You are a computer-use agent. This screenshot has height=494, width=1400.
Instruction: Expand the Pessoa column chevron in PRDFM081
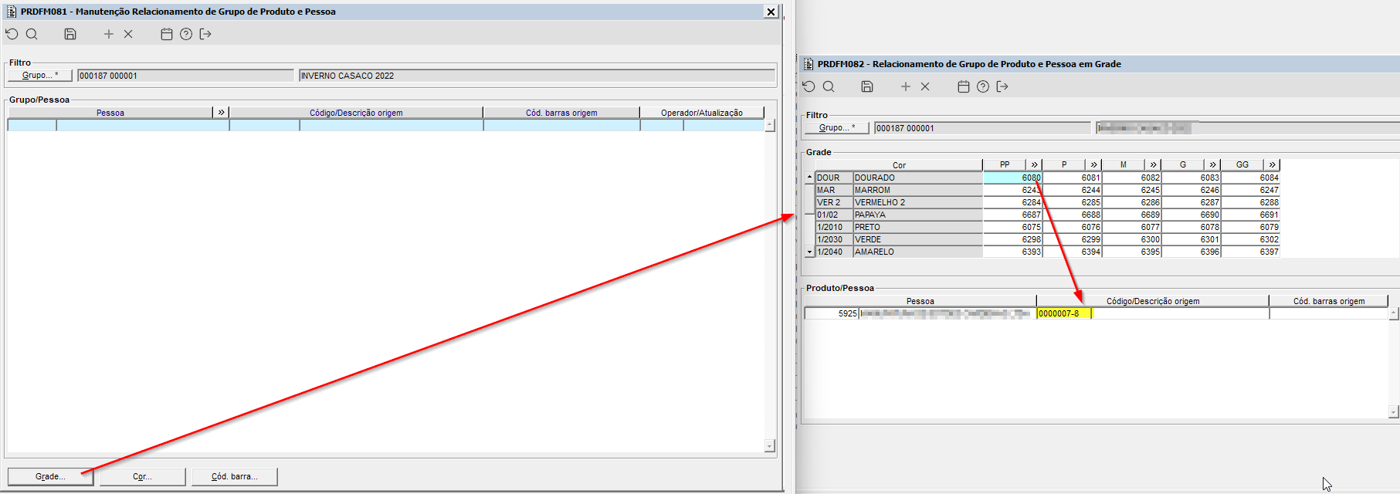(x=221, y=112)
